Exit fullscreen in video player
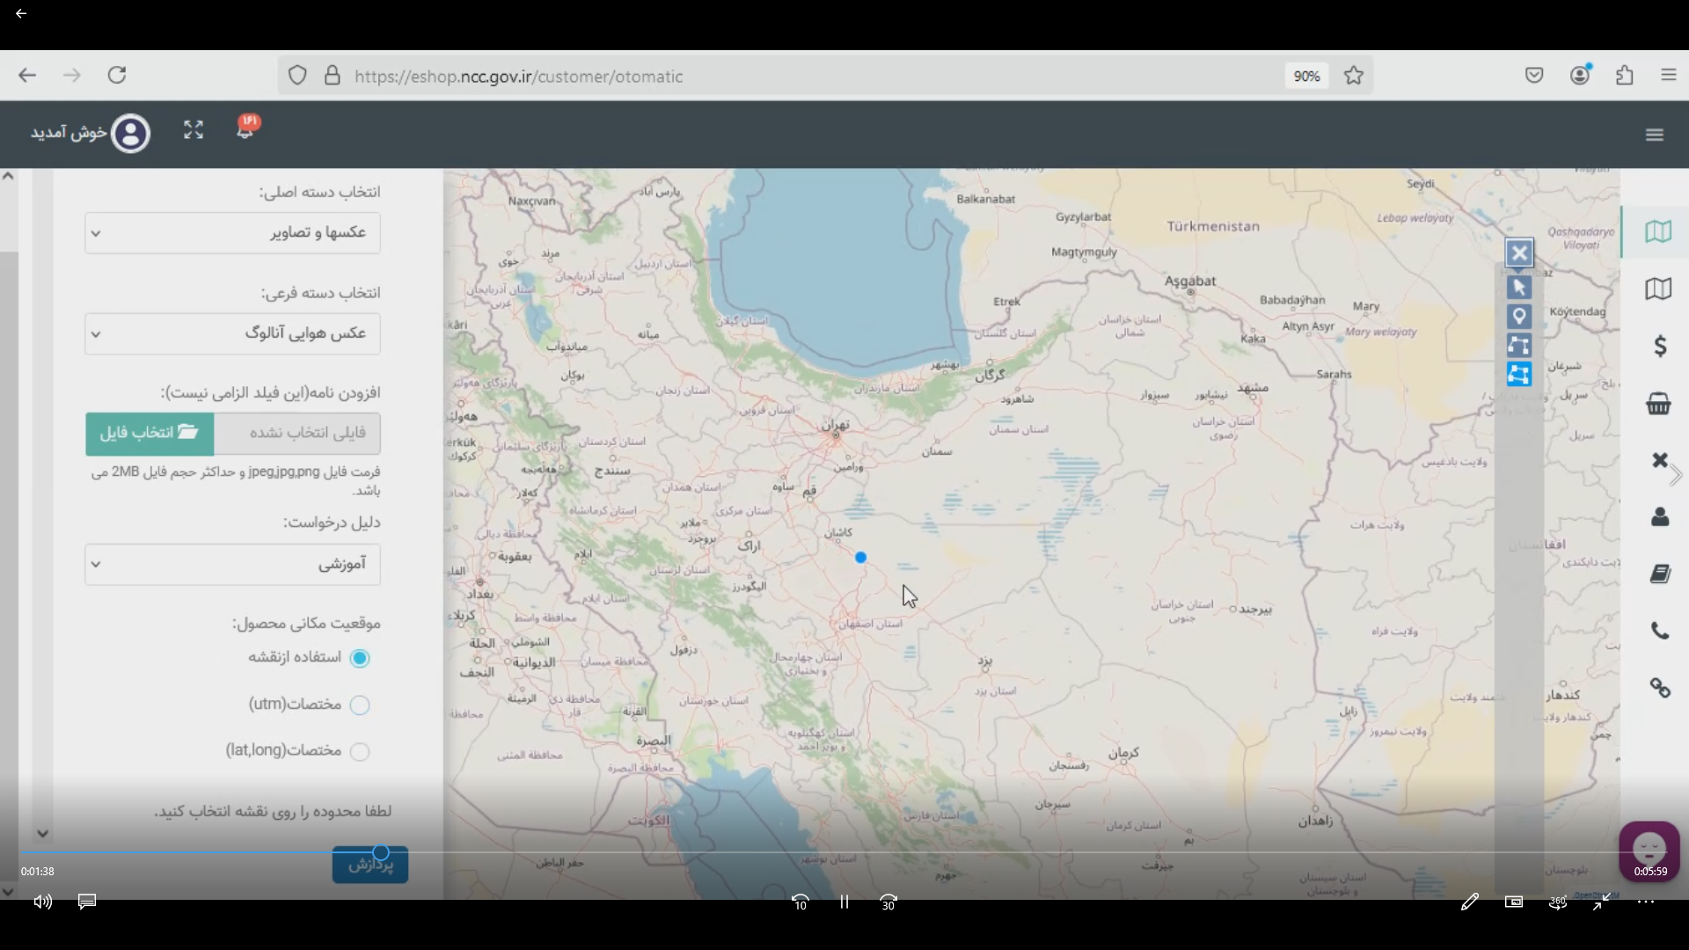1689x950 pixels. [x=1602, y=902]
